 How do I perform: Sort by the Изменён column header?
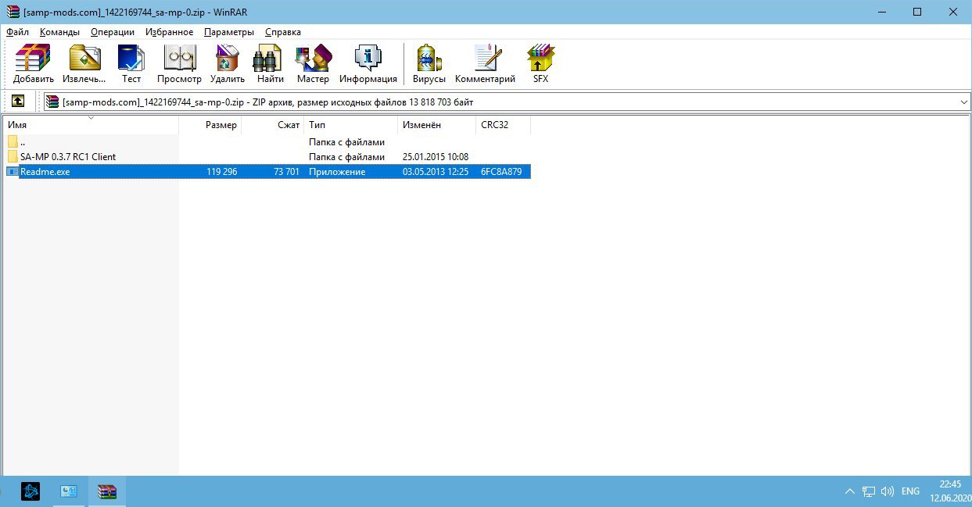(x=437, y=125)
